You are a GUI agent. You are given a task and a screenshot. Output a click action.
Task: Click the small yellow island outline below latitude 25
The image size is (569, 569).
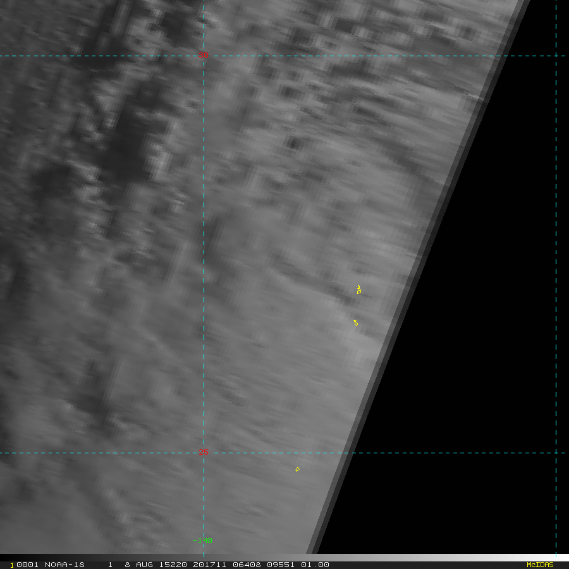click(297, 469)
